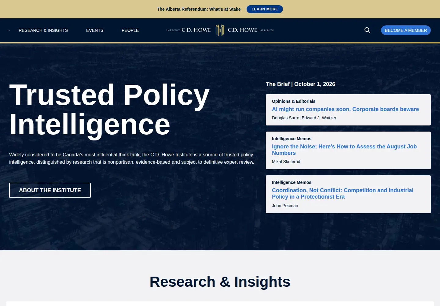
Task: Click About the Institute button
Action: [x=50, y=190]
